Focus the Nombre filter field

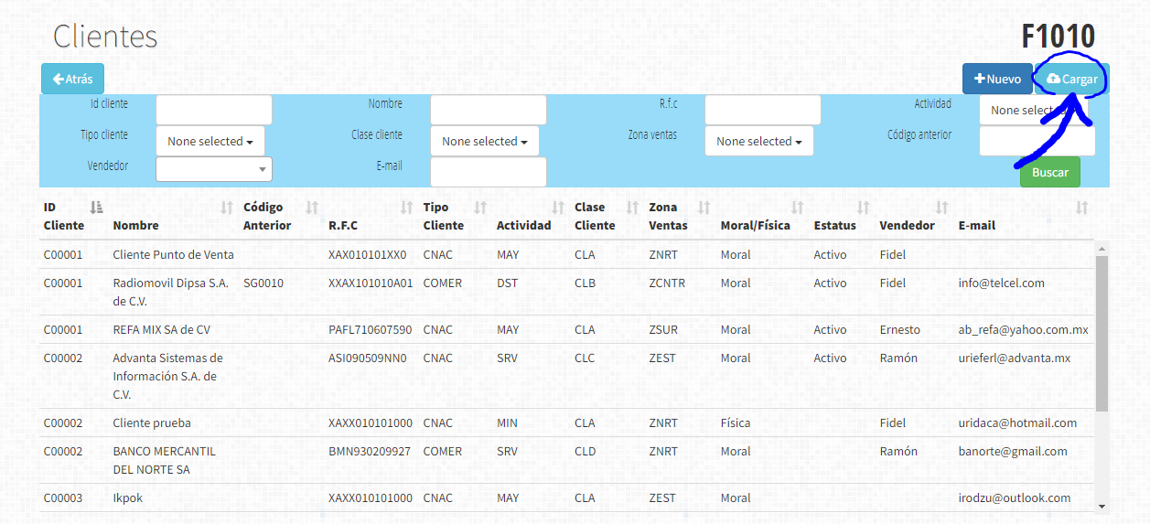tap(489, 110)
